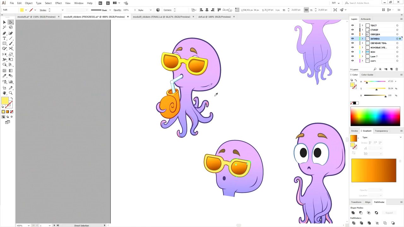Select the Hand tool
The width and height of the screenshot is (404, 227).
coord(4,93)
